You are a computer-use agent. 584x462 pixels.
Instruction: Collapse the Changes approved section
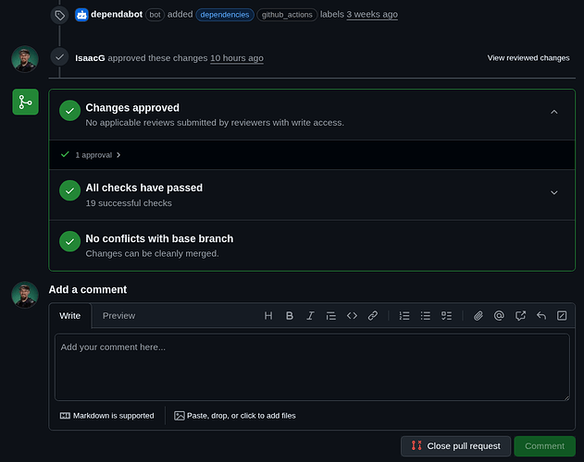coord(554,112)
